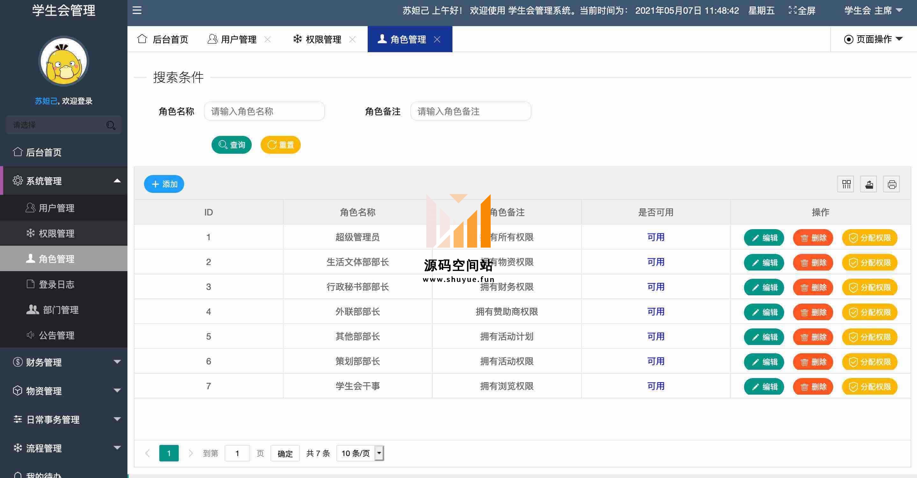Close the 权限管理 tab
The width and height of the screenshot is (917, 478).
[x=352, y=39]
